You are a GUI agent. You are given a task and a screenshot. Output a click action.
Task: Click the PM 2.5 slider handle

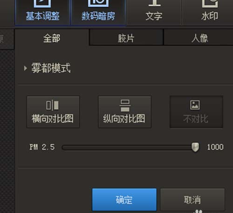(x=195, y=147)
